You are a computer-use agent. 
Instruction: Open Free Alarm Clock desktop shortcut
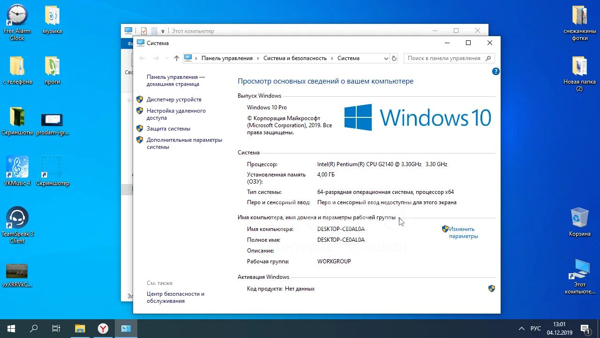click(x=17, y=23)
